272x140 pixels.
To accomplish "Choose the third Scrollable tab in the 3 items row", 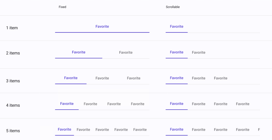I will pyautogui.click(x=221, y=78).
